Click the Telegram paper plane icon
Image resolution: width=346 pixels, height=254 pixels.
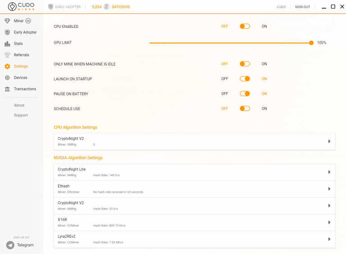[x=10, y=245]
